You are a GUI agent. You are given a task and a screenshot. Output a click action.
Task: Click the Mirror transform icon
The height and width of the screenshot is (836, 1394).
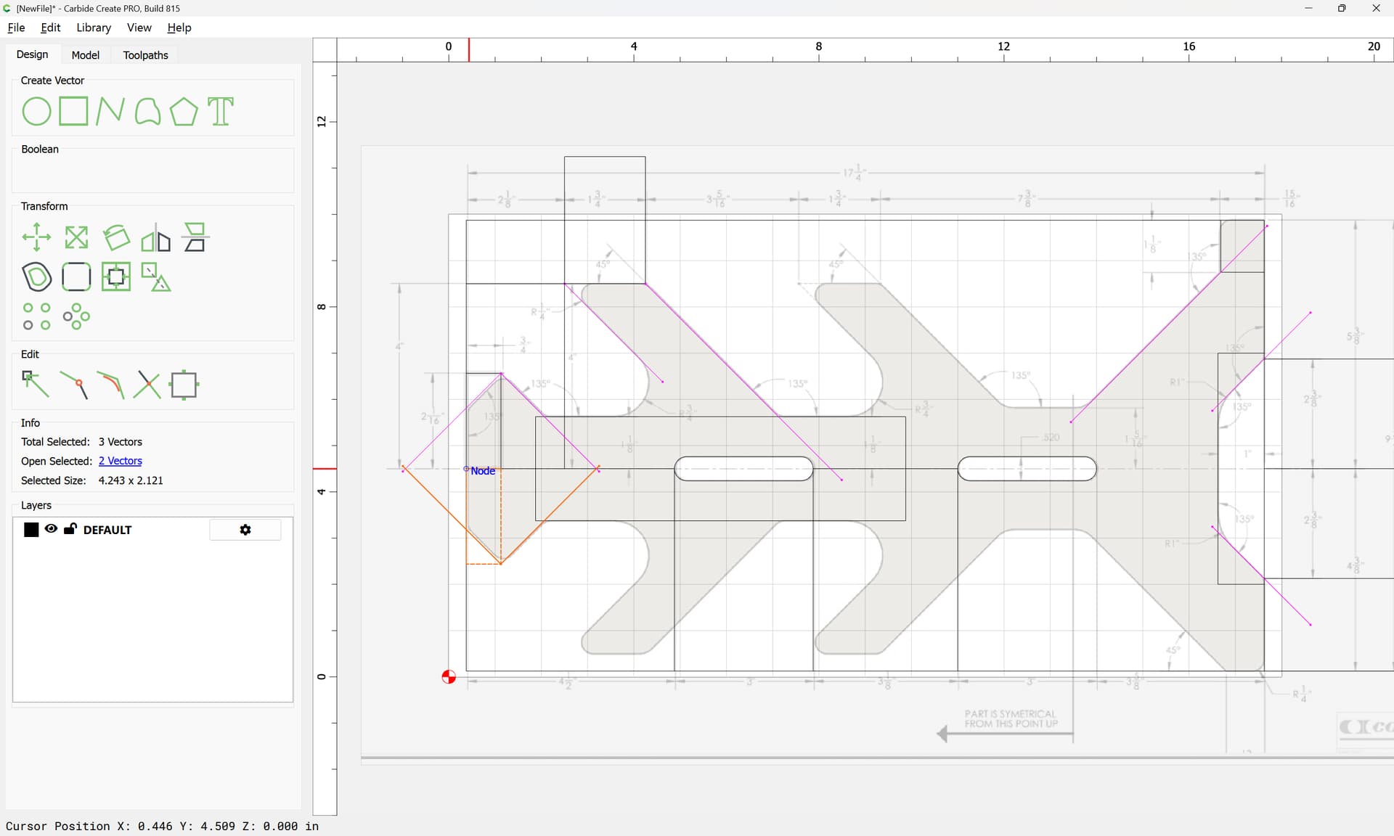pyautogui.click(x=155, y=237)
